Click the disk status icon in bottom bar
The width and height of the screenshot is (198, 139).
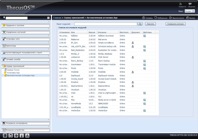pyautogui.click(x=11, y=136)
